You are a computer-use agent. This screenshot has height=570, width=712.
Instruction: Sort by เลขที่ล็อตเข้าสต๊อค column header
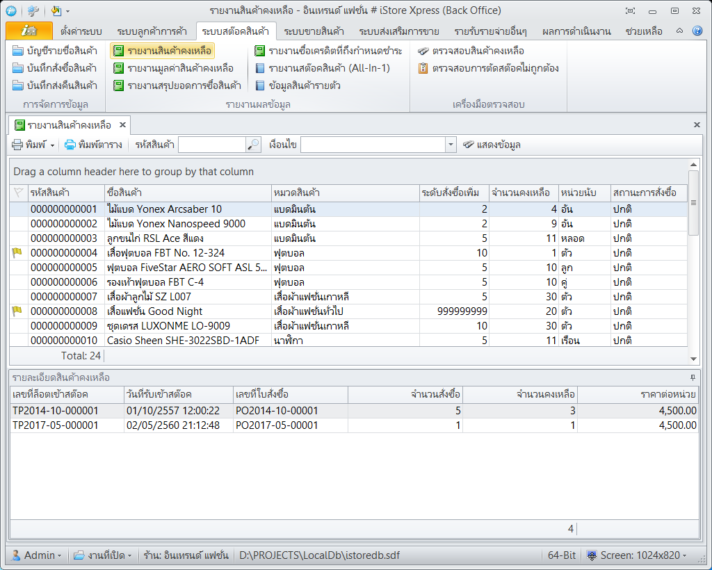(67, 394)
